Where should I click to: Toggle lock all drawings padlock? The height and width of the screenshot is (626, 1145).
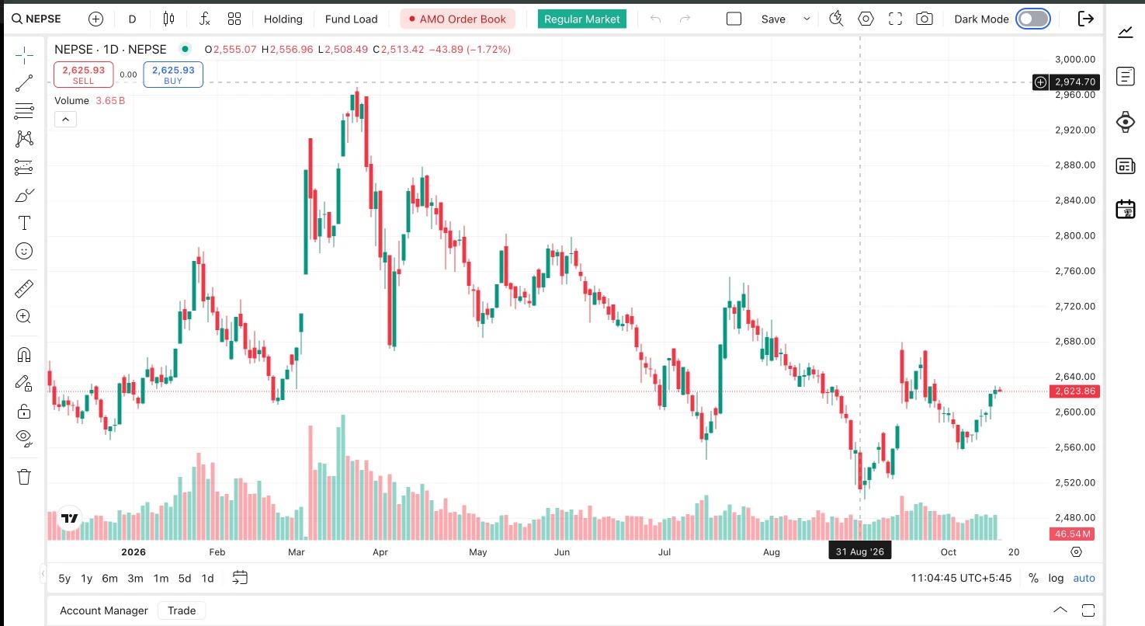click(x=24, y=411)
